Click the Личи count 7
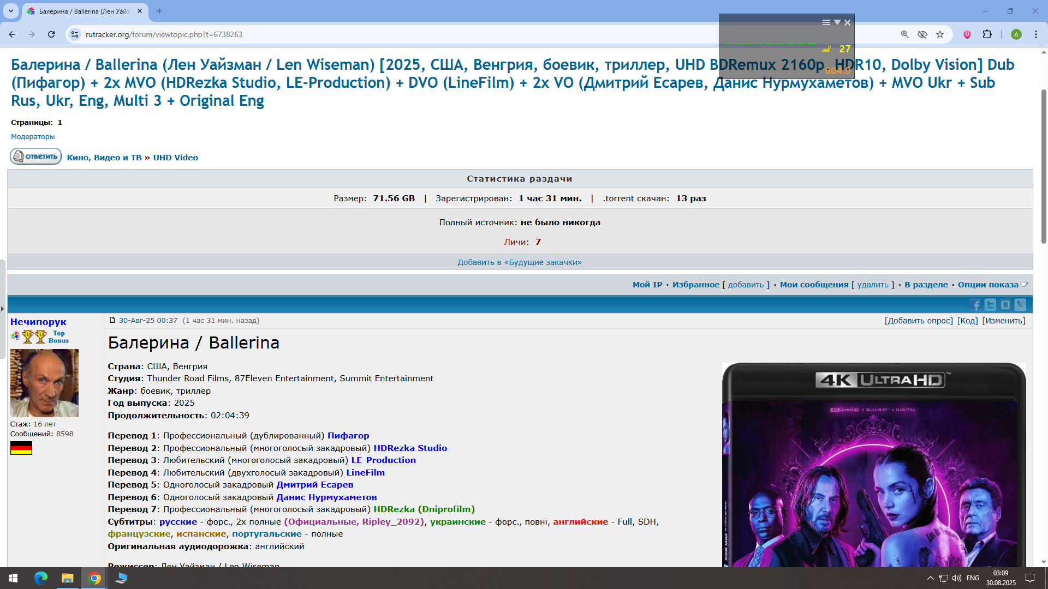This screenshot has height=589, width=1048. click(x=538, y=242)
